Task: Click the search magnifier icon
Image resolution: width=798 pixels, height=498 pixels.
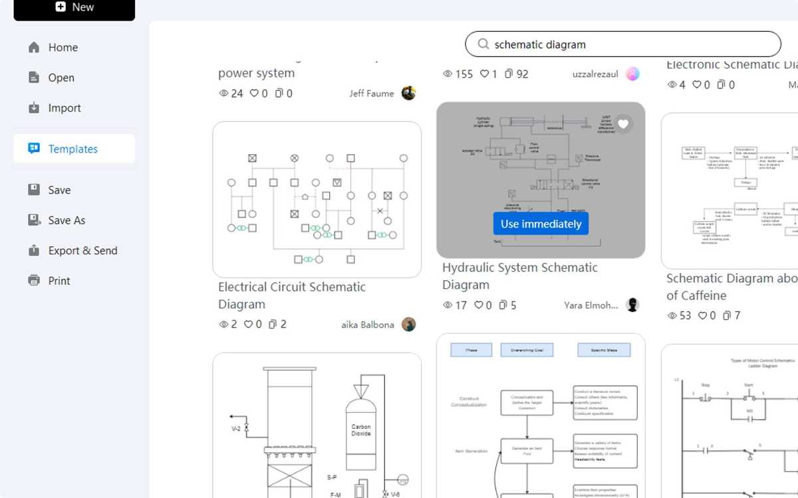Action: pyautogui.click(x=483, y=44)
